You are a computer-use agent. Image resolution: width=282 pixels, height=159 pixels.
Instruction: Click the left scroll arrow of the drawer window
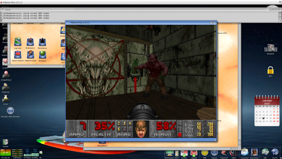point(233,149)
